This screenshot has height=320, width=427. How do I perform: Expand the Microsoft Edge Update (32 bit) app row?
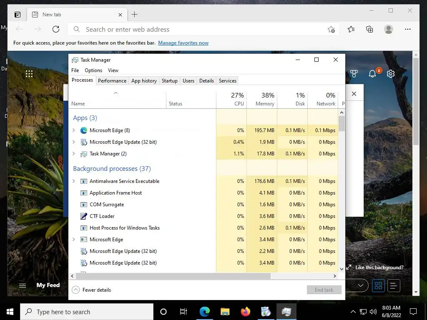click(73, 142)
